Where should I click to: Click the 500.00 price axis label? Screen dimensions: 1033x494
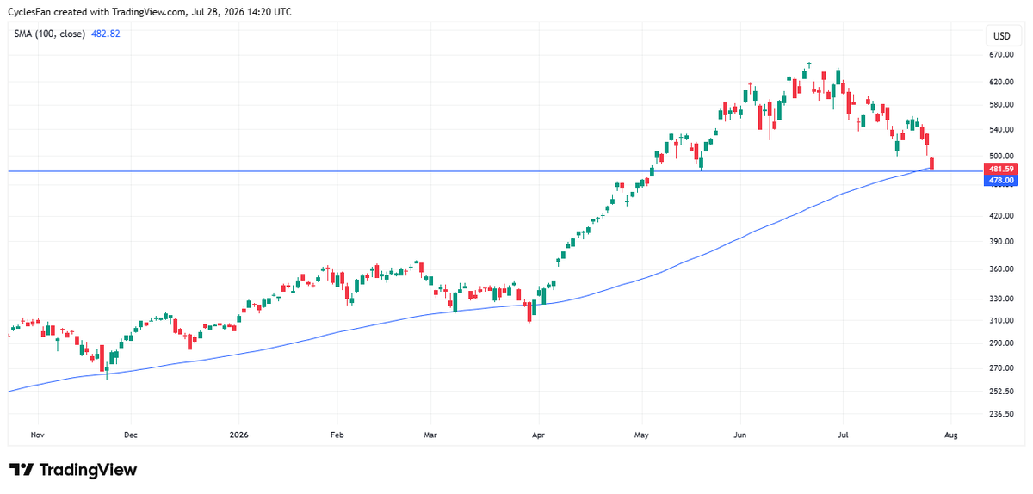tap(1001, 156)
